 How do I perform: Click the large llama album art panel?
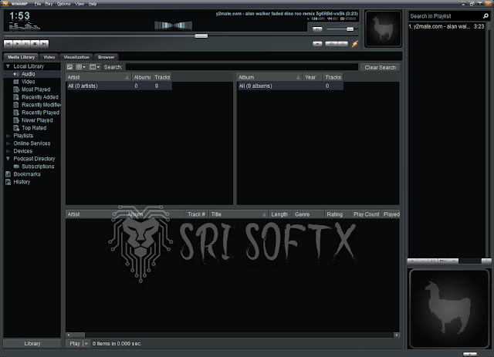[448, 308]
